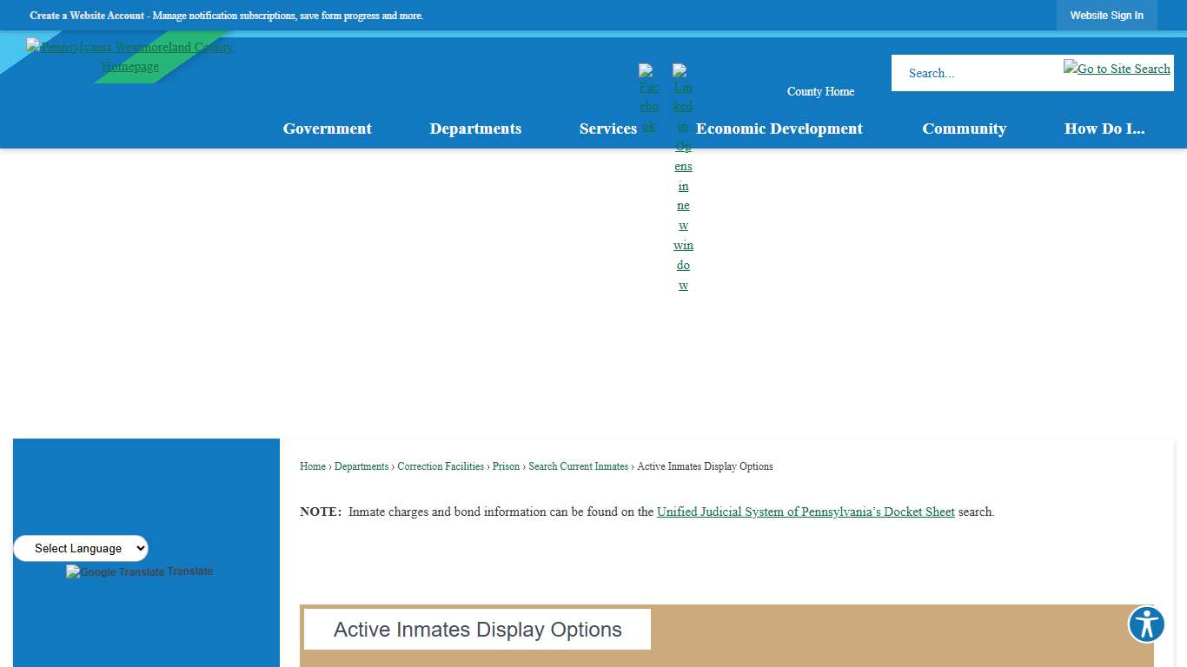Click inside the Search input field

tap(973, 73)
